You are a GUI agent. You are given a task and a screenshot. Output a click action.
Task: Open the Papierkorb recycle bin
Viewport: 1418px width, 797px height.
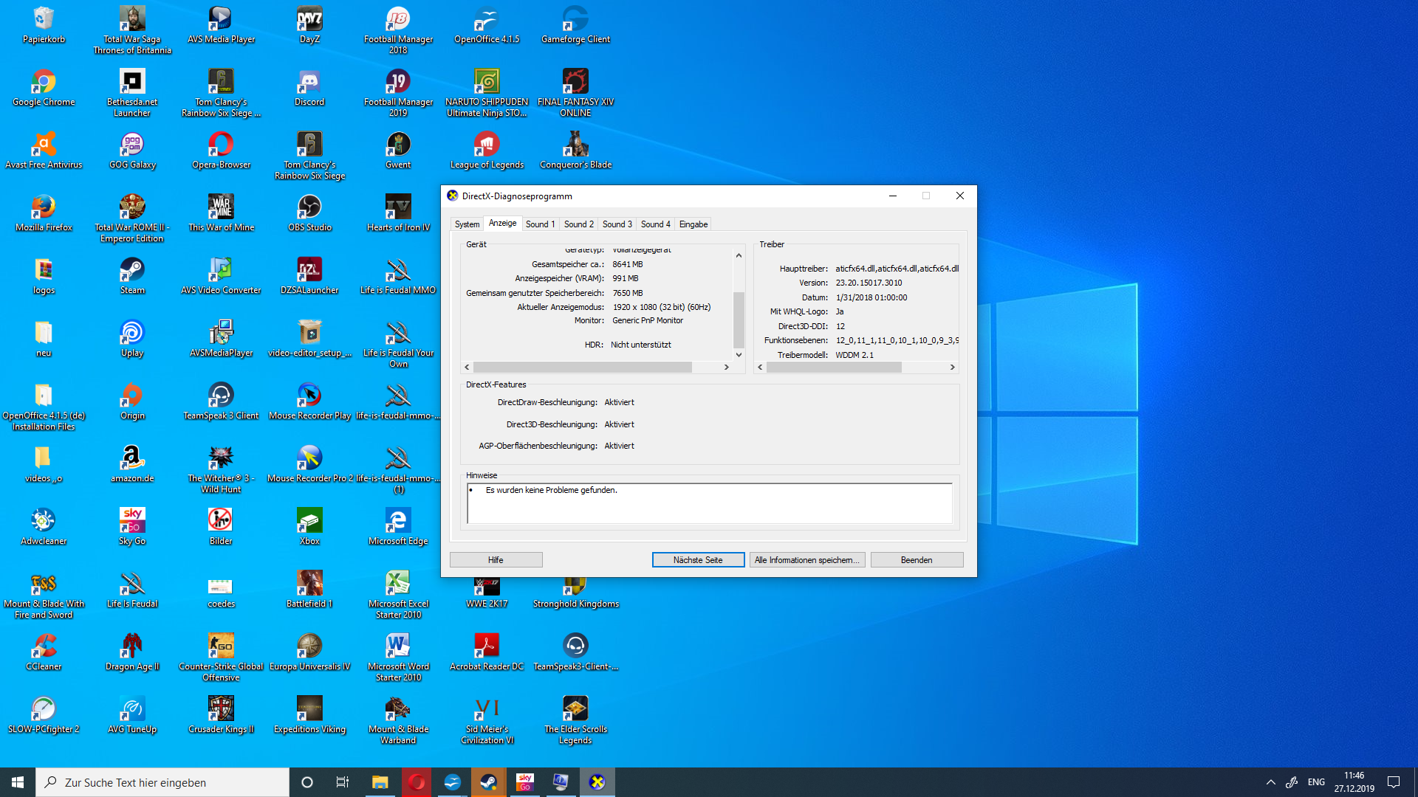point(44,19)
